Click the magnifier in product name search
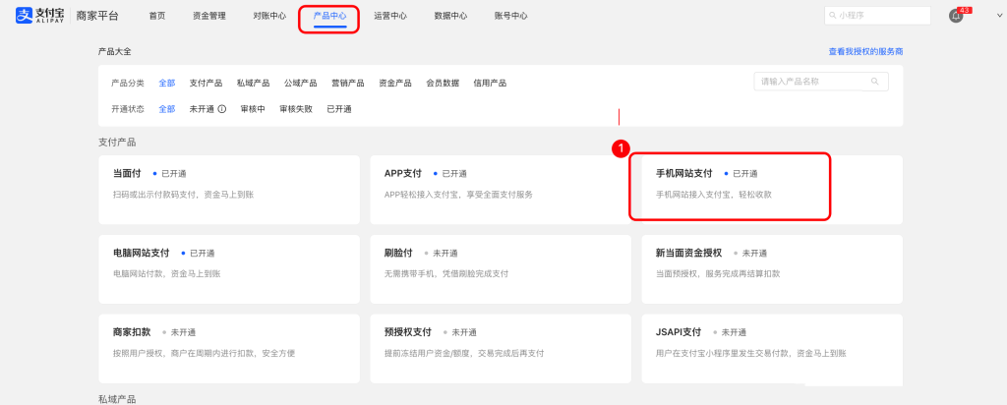 [874, 82]
